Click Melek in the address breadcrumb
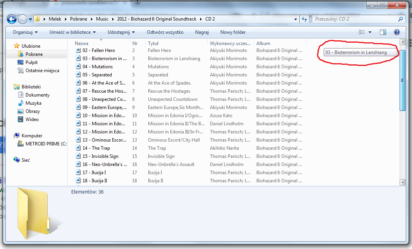Screen dimensions: 412x249 tap(55, 19)
